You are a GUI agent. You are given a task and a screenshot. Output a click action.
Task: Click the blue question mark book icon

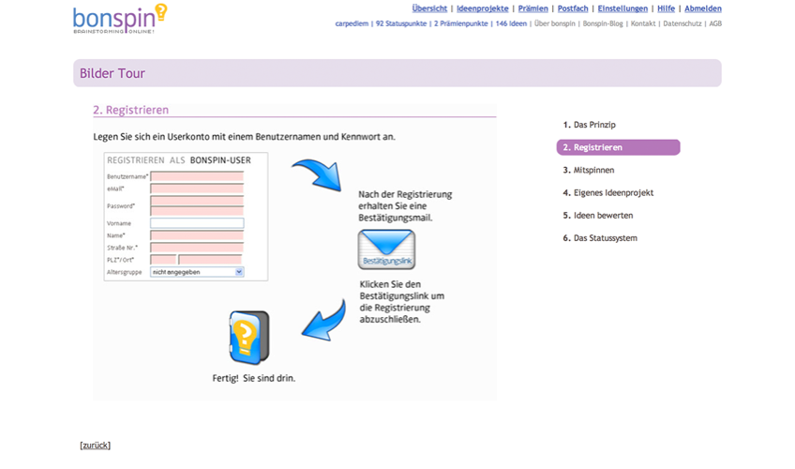tap(249, 337)
